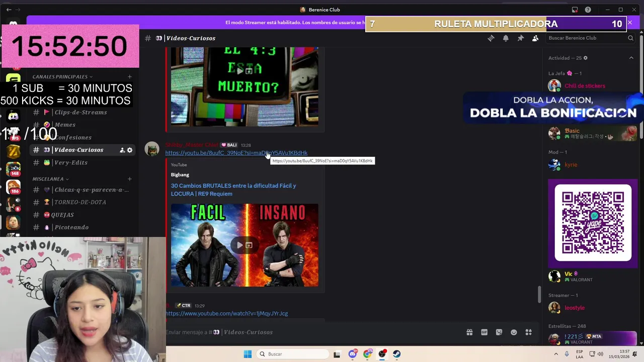This screenshot has height=362, width=644.
Task: Click invite people icon on Videos-Curiosos channel
Action: (x=122, y=150)
